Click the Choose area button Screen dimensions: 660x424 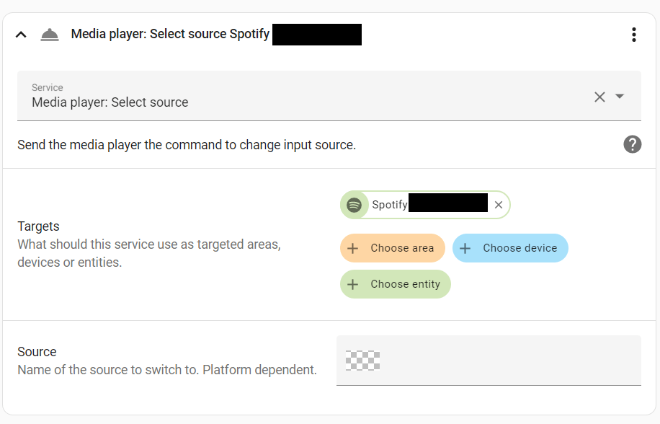pos(392,248)
